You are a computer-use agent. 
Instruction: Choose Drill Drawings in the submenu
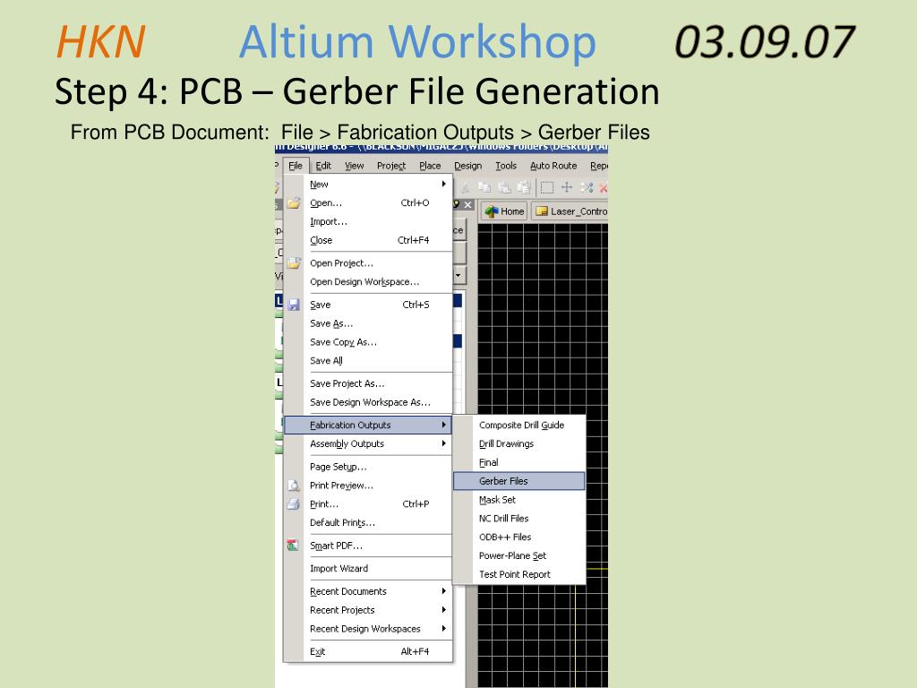(518, 444)
